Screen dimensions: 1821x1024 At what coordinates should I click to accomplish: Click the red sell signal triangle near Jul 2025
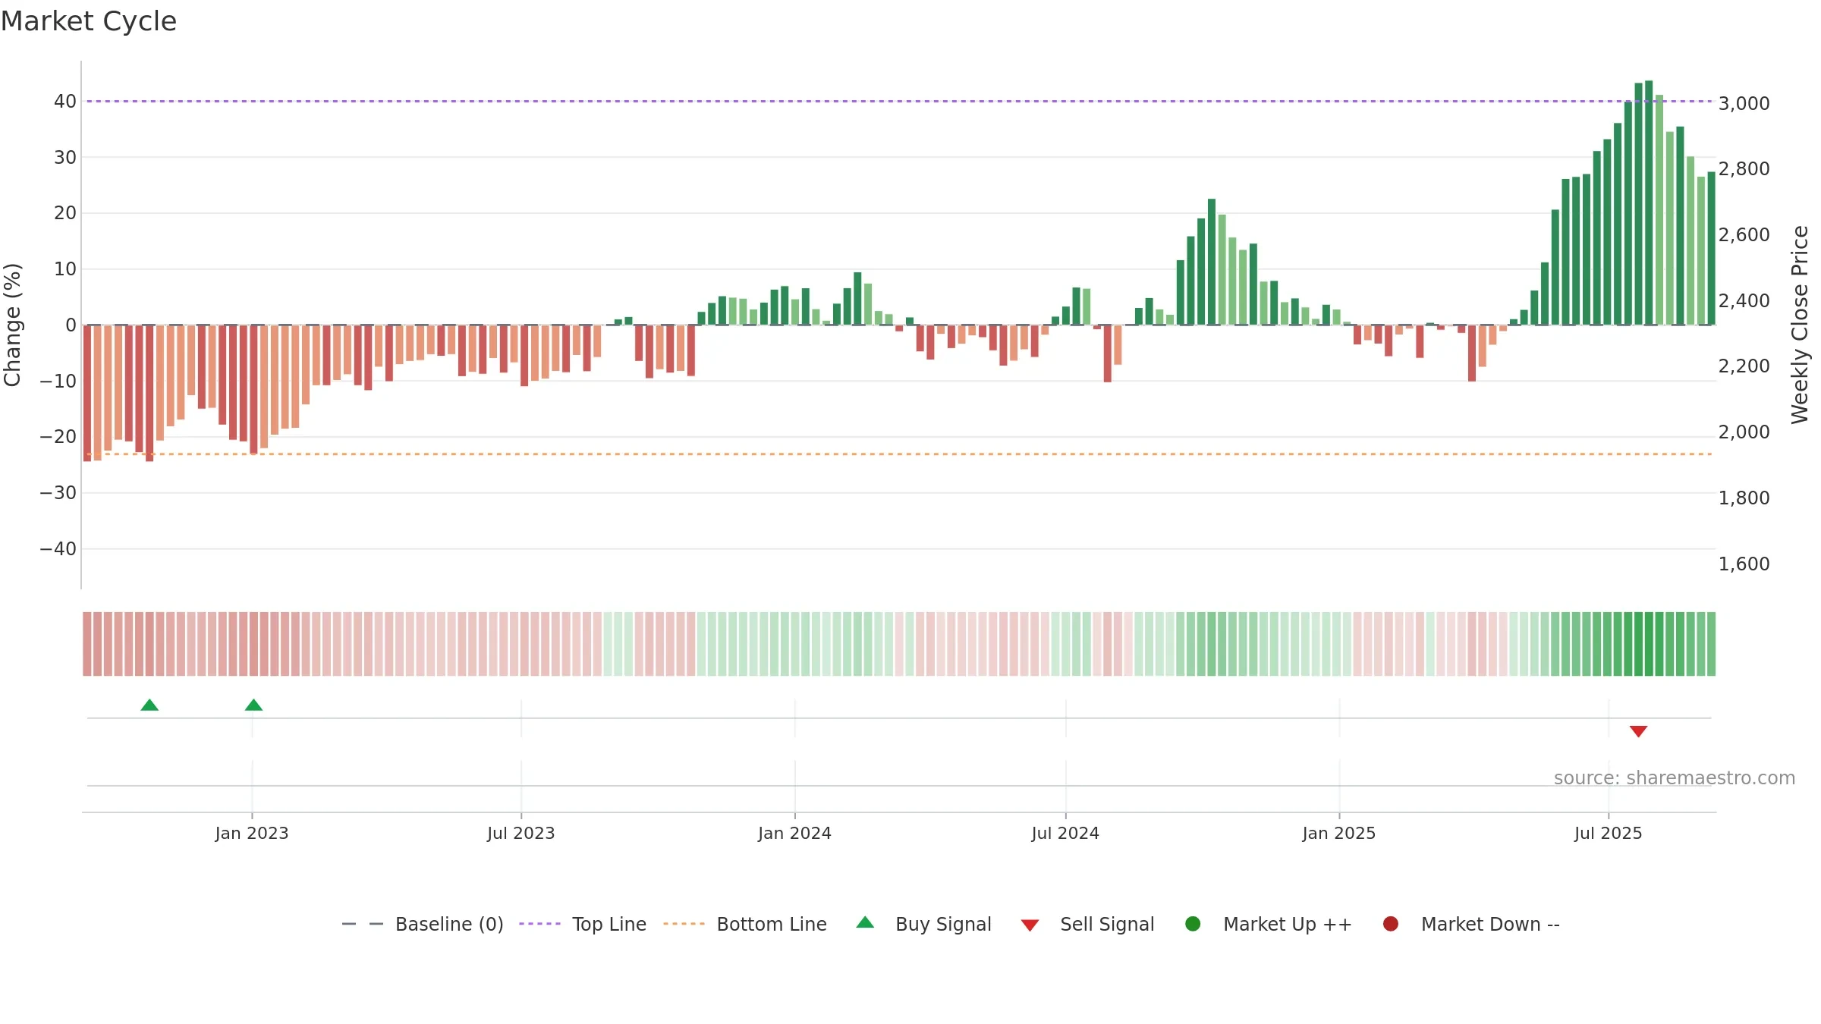[x=1638, y=731]
